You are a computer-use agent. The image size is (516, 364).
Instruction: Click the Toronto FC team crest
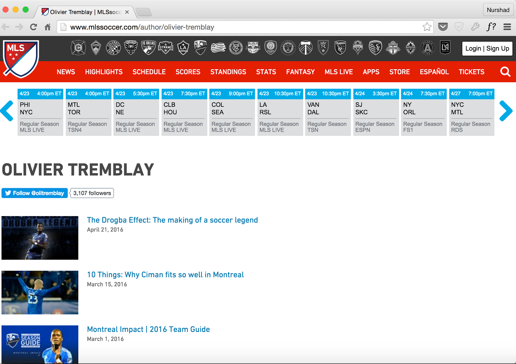click(x=393, y=48)
